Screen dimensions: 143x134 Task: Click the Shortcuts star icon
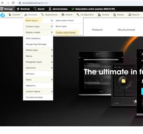click(18, 9)
